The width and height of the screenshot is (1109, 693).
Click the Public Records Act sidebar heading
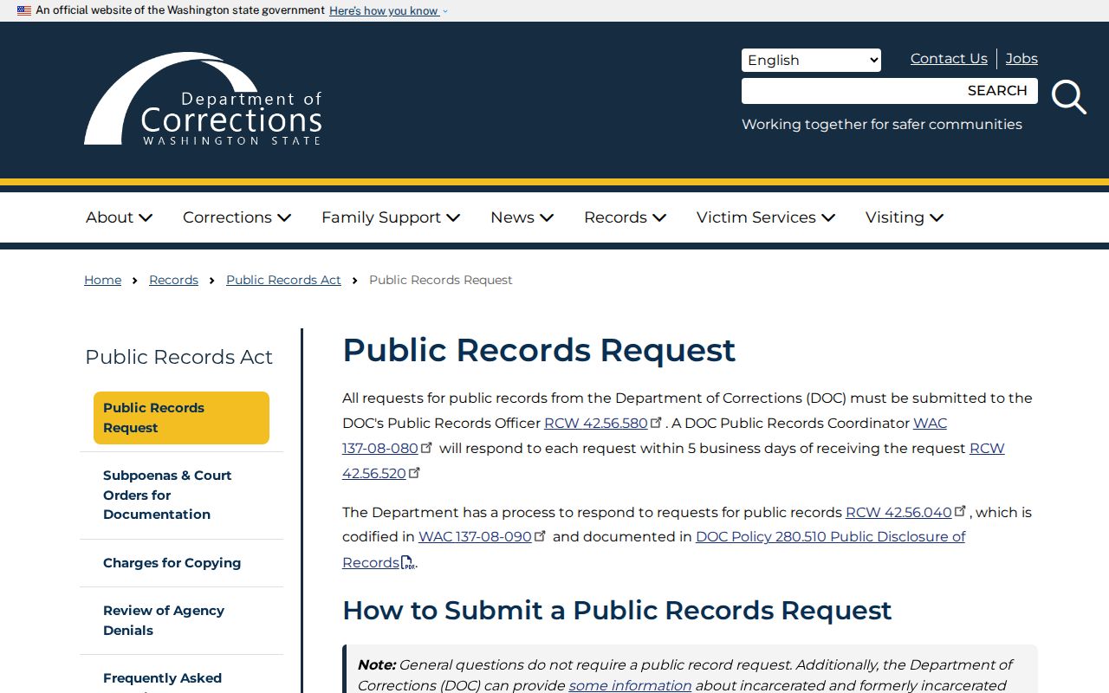click(178, 357)
